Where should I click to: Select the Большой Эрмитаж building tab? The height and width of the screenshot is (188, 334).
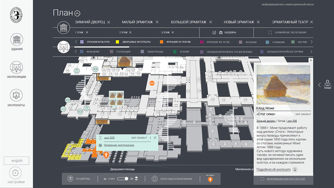coord(189,22)
